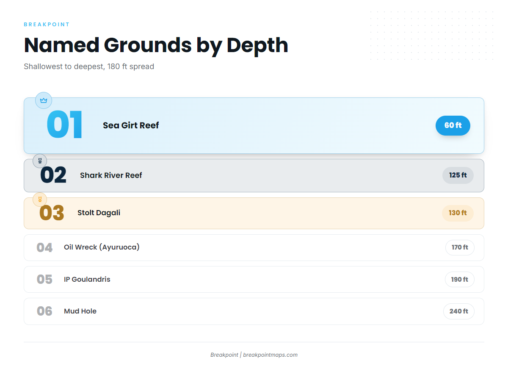This screenshot has width=508, height=369.
Task: Click the 06 rank number
Action: click(44, 311)
